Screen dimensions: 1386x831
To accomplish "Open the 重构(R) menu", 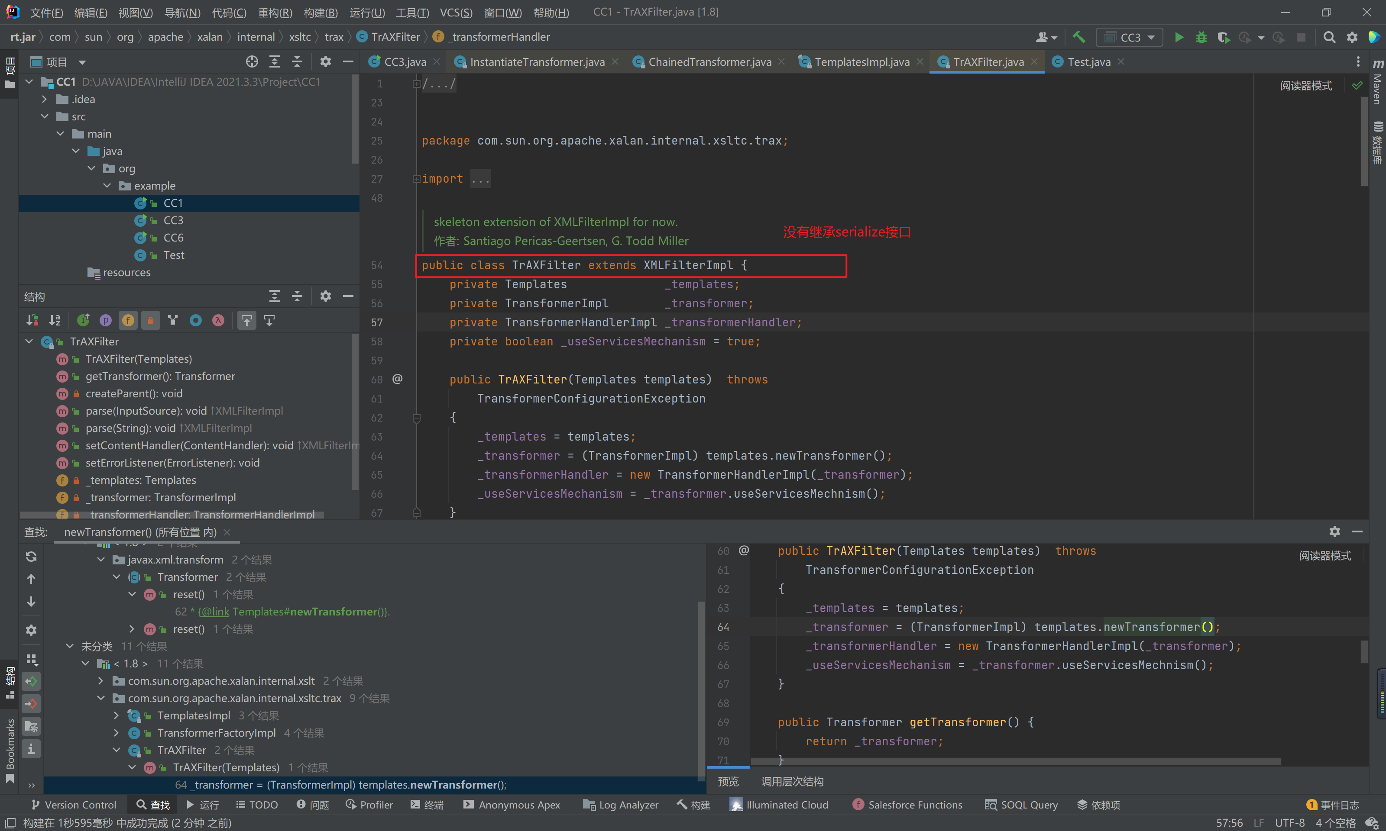I will (x=275, y=12).
